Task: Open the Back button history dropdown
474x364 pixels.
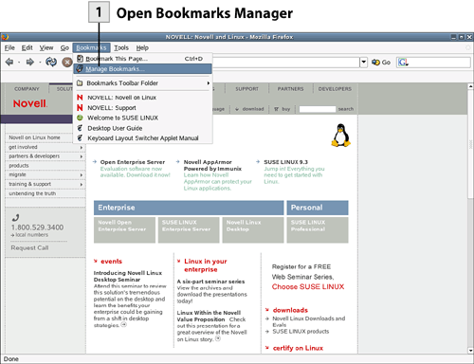Action: coord(19,63)
